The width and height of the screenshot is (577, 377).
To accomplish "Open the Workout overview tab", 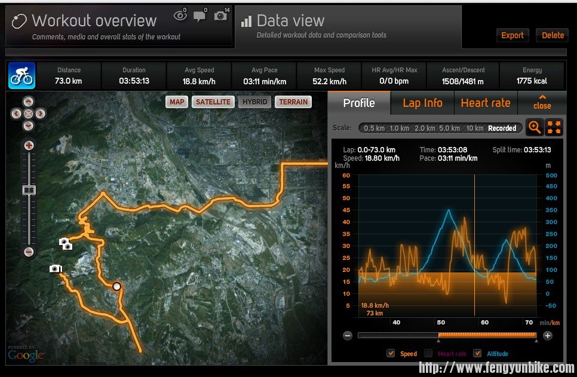I will [x=119, y=26].
